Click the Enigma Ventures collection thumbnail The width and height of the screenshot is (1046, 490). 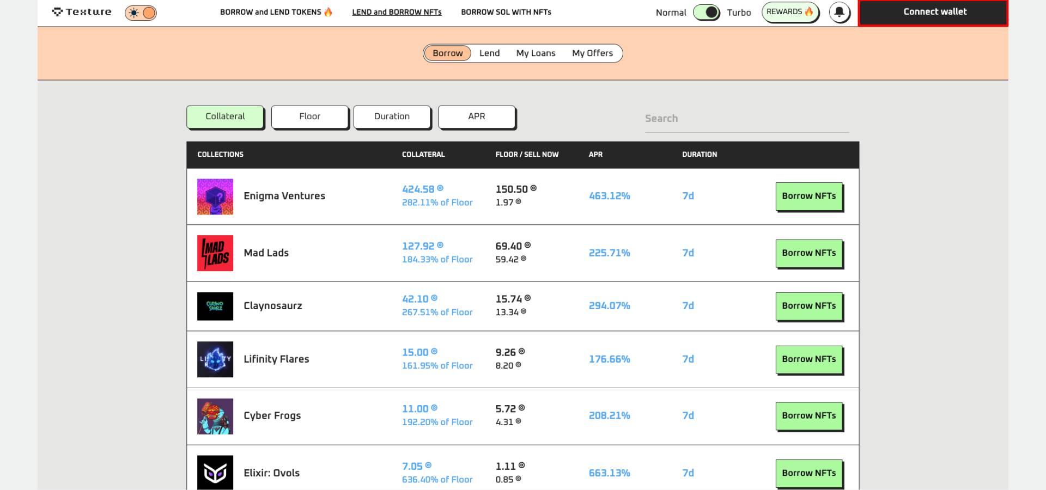(215, 197)
